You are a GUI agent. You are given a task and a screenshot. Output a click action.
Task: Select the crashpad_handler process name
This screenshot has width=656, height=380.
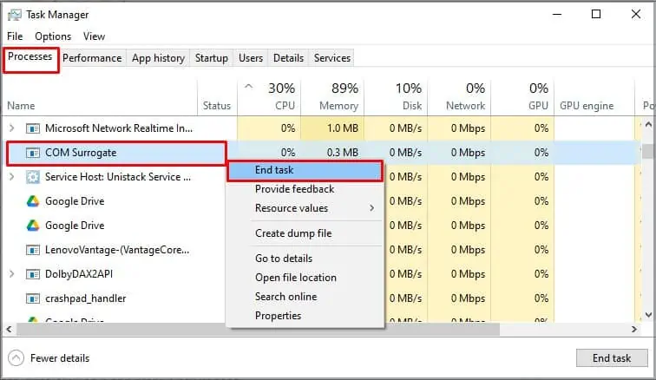[86, 298]
